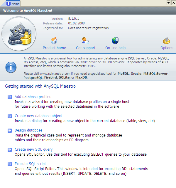This screenshot has height=188, width=176.
Task: Click the 'Welcome to AnySQL Maestro!' header
Action: click(28, 11)
